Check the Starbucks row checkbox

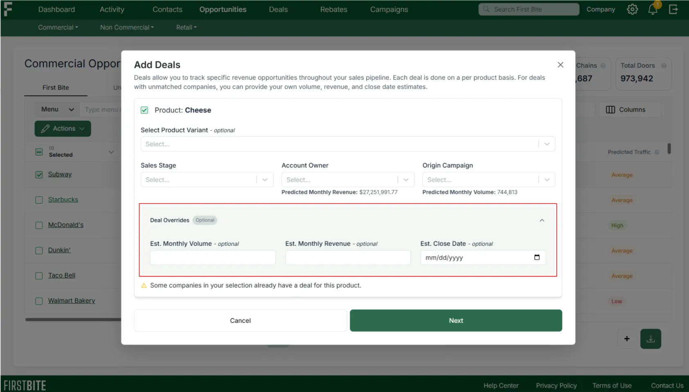coord(39,200)
